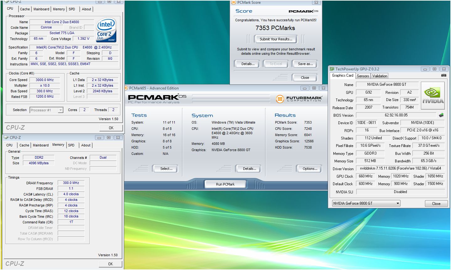This screenshot has height=270, width=451.
Task: Click Submit Your Results button
Action: click(x=276, y=39)
